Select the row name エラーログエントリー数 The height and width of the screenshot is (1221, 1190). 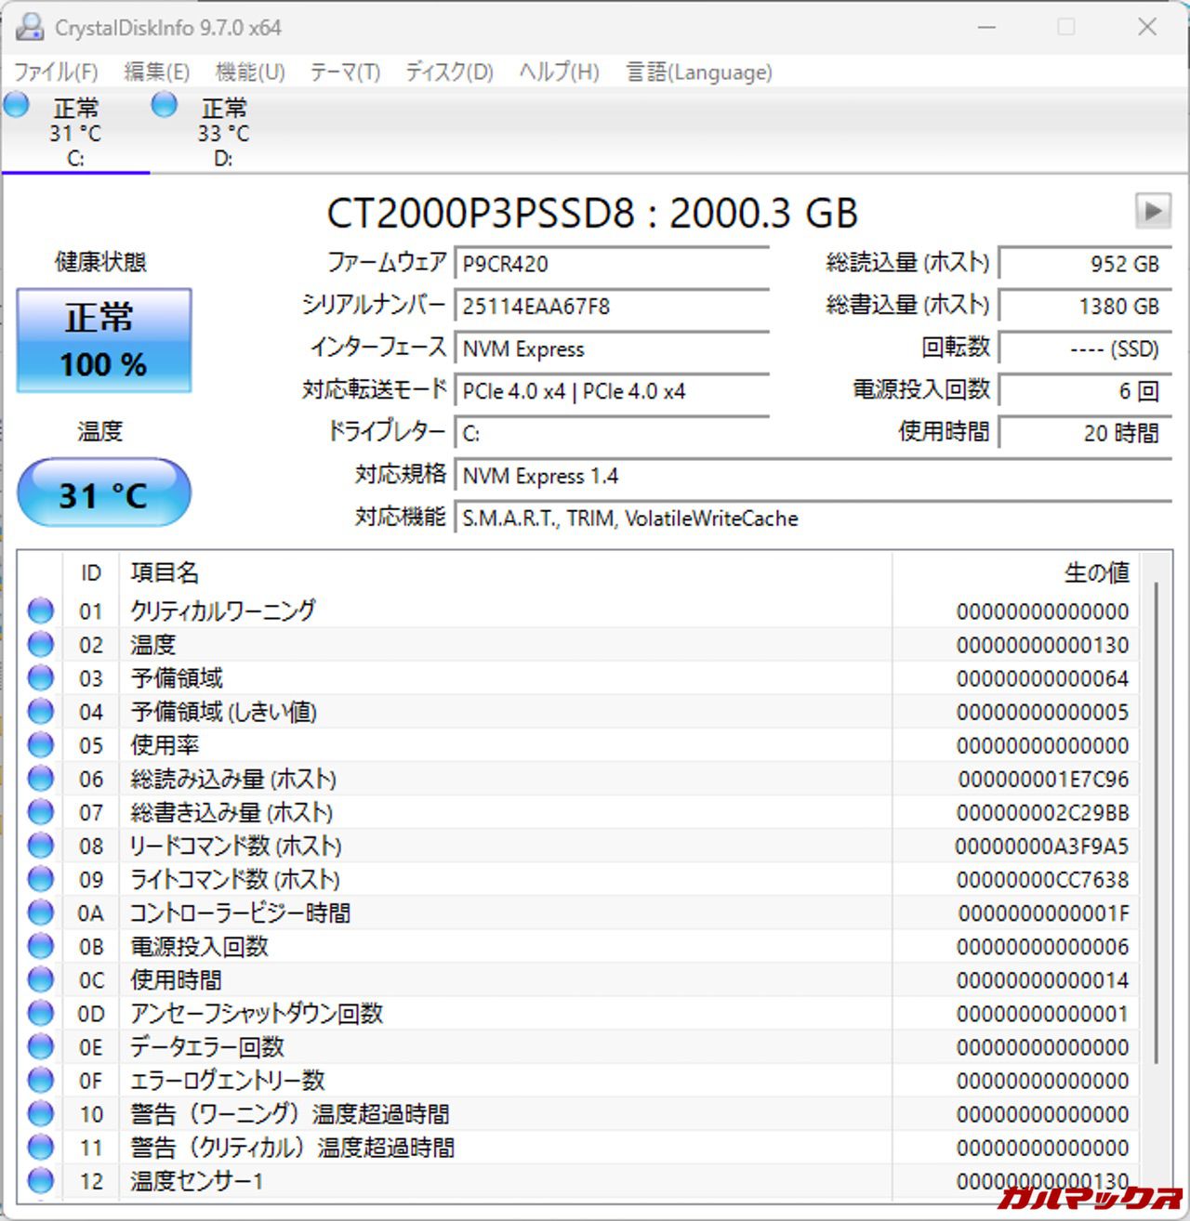(228, 1080)
